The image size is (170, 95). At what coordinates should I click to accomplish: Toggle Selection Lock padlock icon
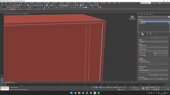94,87
